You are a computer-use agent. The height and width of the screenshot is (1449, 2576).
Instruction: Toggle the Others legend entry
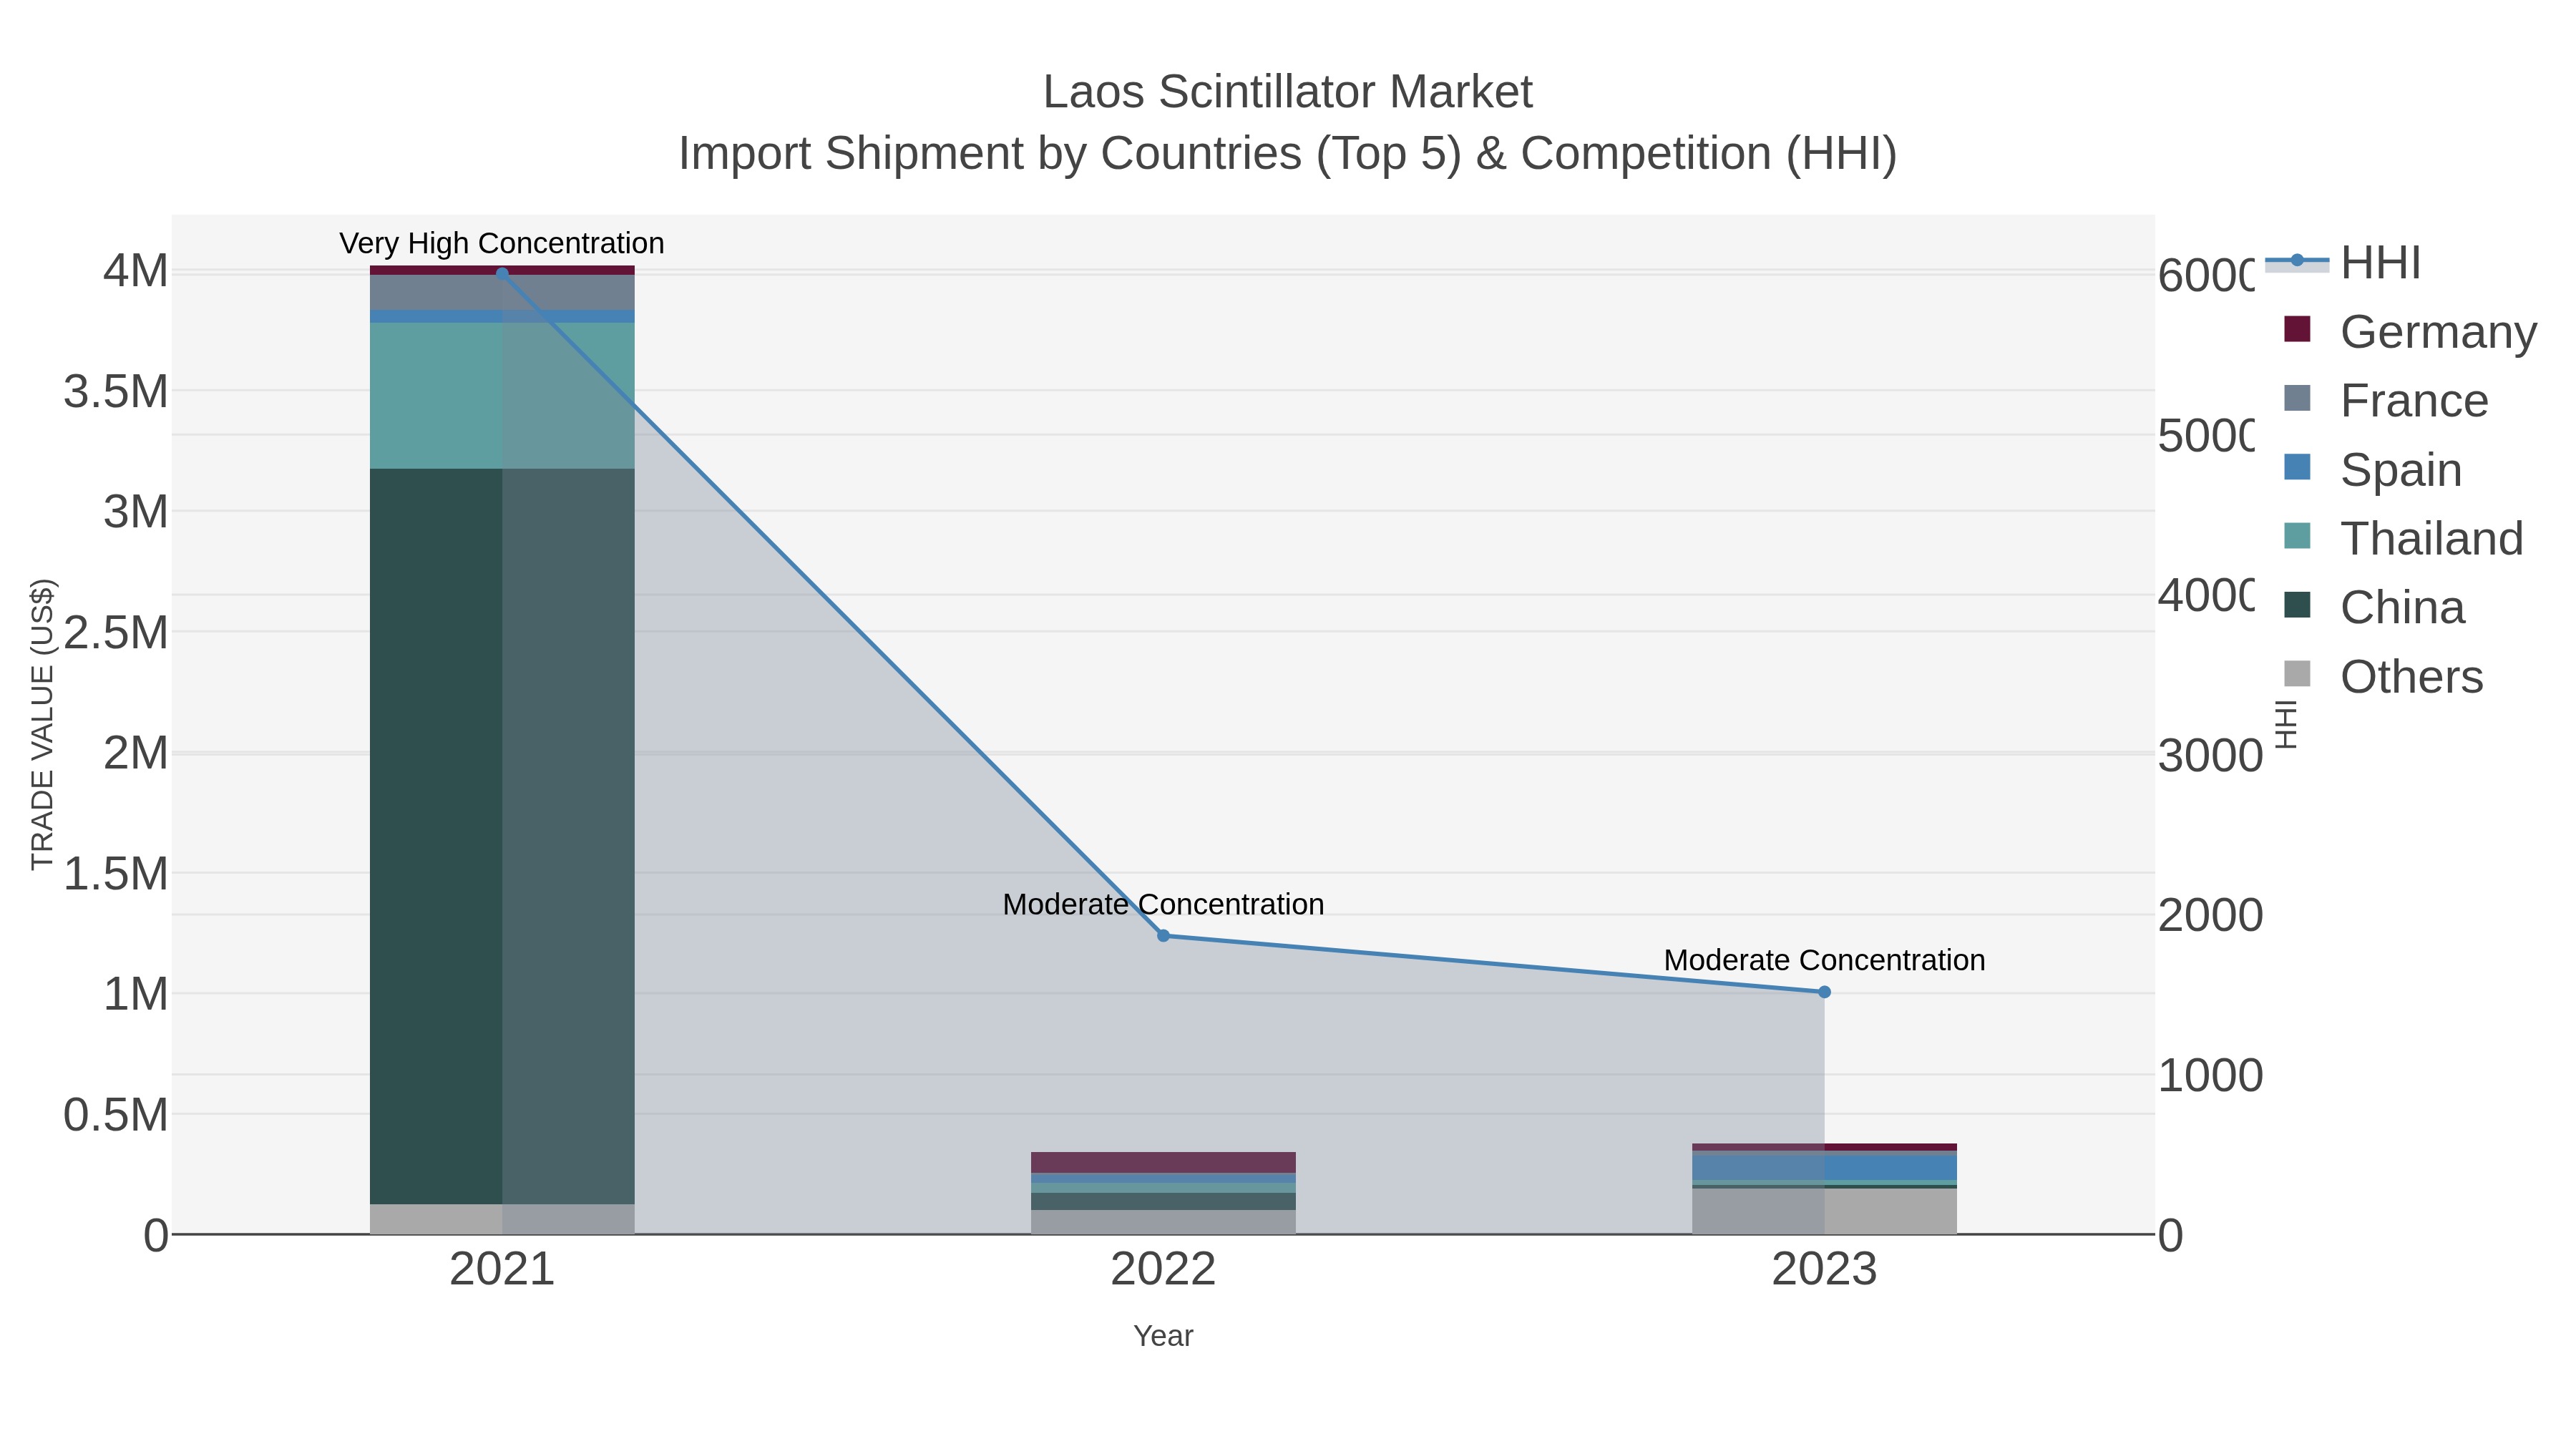[2384, 676]
